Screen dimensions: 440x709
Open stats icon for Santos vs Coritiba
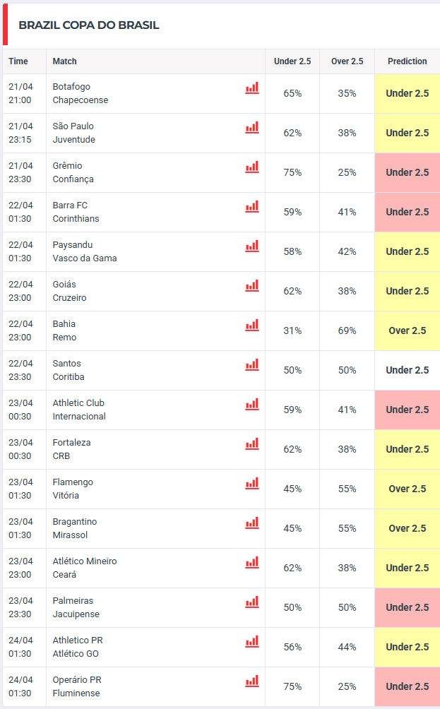(252, 365)
